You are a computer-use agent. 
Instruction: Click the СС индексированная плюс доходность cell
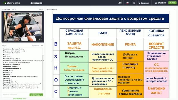[156, 68]
